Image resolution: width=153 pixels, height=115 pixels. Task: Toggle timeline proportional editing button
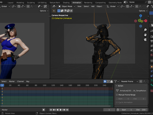coord(141,81)
